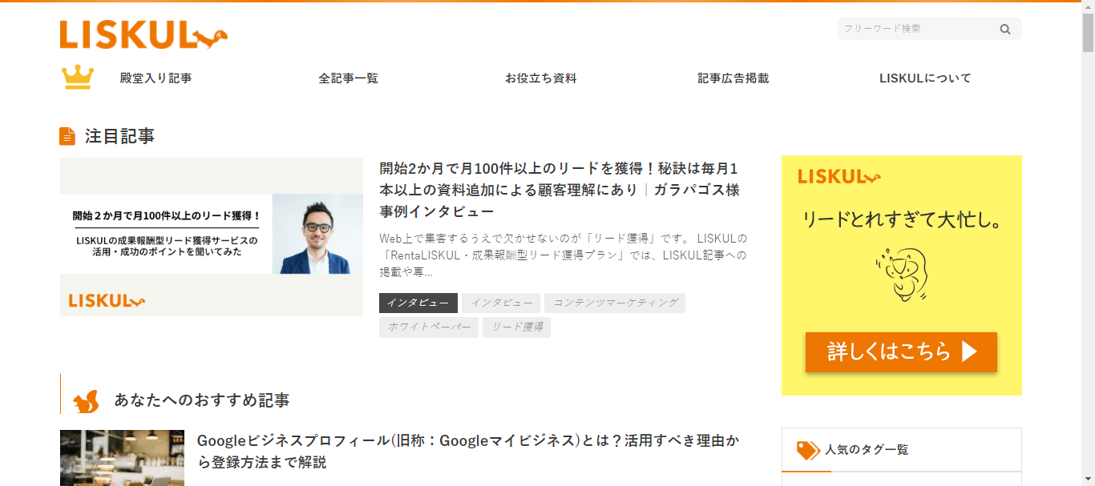Click the orange document icon beside 注目記事
Screen dimensions: 1095x486
(67, 136)
